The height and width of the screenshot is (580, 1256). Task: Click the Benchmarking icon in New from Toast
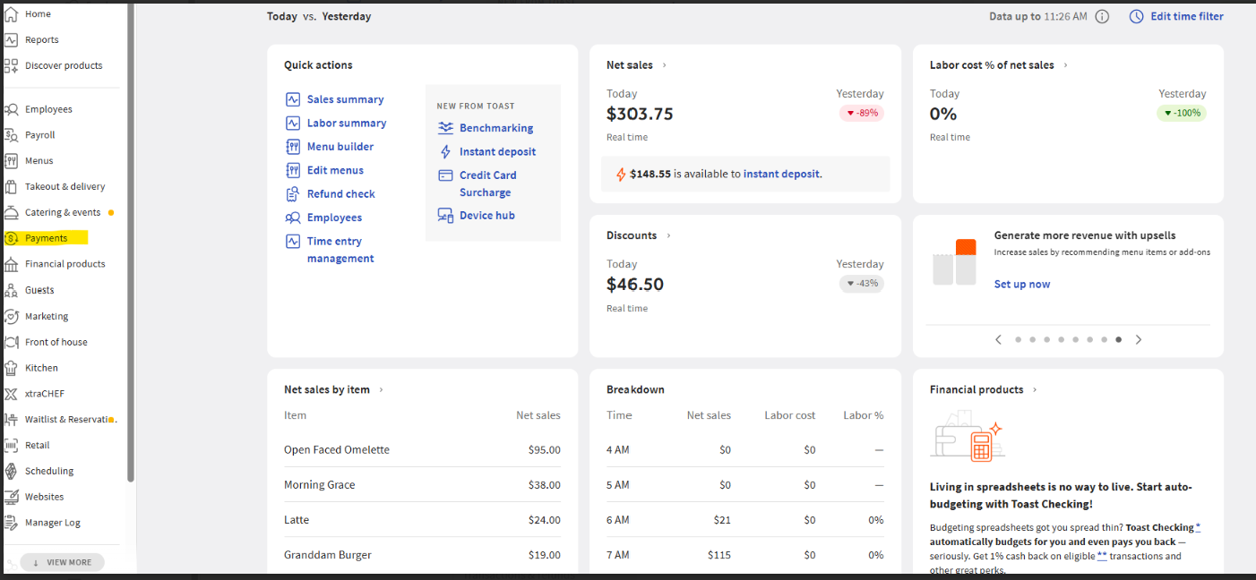(x=445, y=128)
